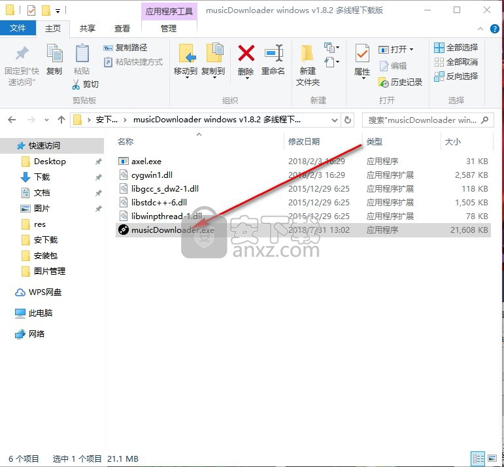Switch to the View (查看) ribbon tab
Viewport: 504px width, 467px height.
pos(122,28)
